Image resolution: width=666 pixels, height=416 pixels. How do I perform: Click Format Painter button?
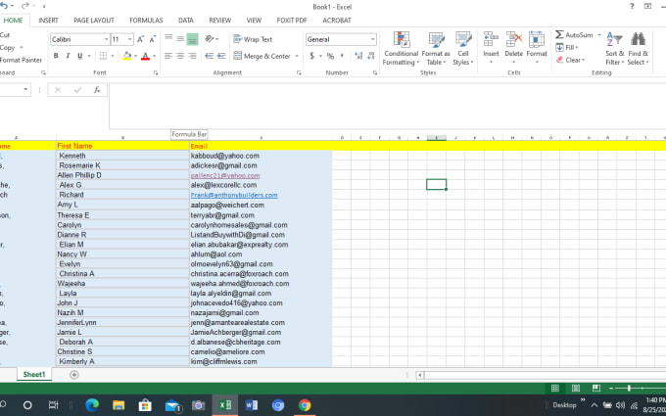[21, 60]
